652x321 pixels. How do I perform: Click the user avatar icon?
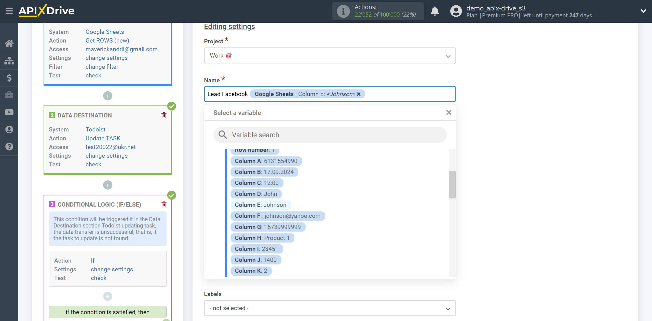click(x=456, y=11)
